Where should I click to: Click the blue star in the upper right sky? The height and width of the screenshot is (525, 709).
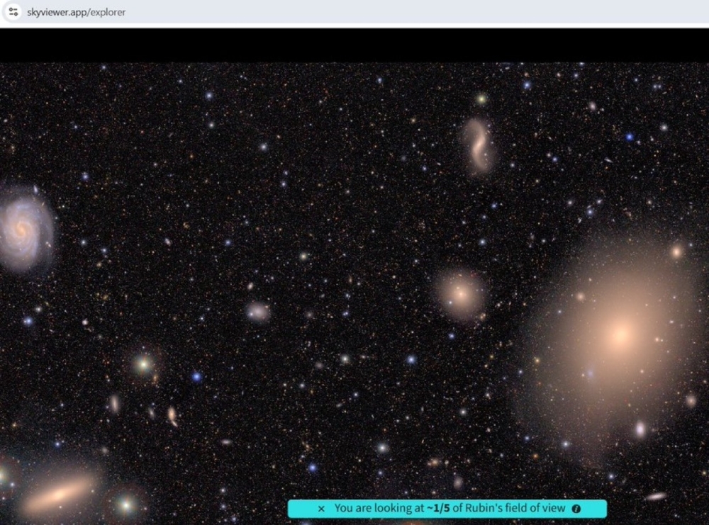tap(630, 137)
